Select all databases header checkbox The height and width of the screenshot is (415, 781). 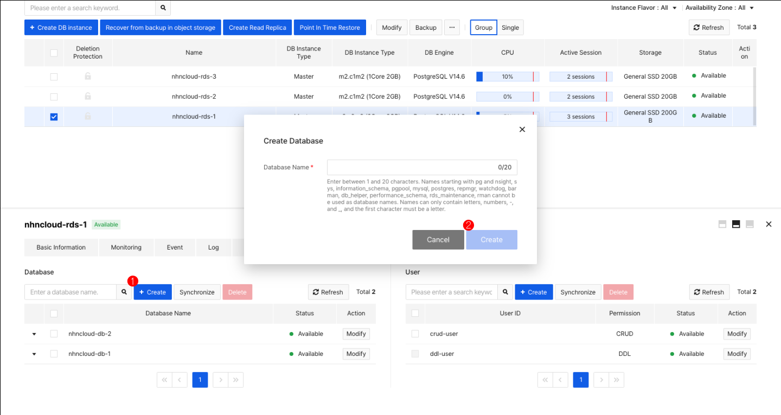pos(54,314)
